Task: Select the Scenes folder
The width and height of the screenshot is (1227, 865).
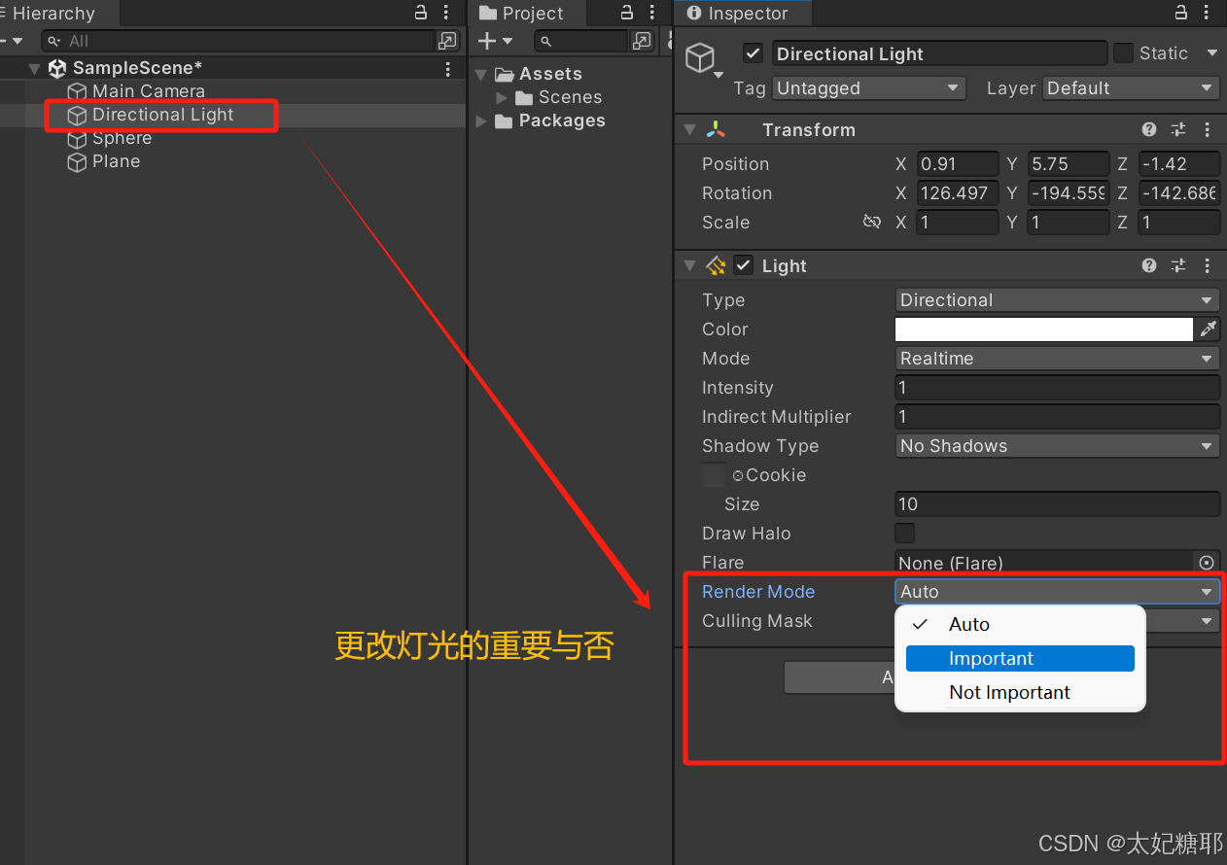Action: (x=570, y=97)
